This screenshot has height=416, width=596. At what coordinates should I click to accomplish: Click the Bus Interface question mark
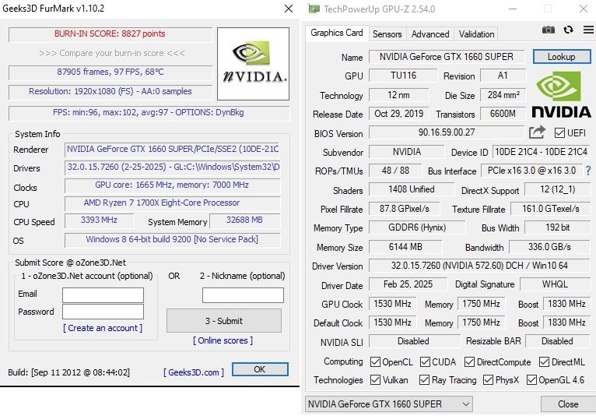click(x=588, y=171)
